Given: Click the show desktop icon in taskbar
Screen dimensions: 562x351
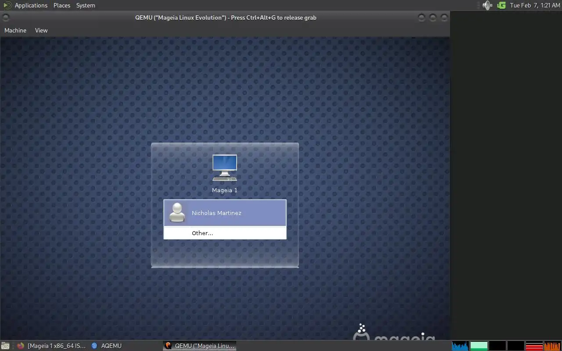Looking at the screenshot, I should 4,346.
